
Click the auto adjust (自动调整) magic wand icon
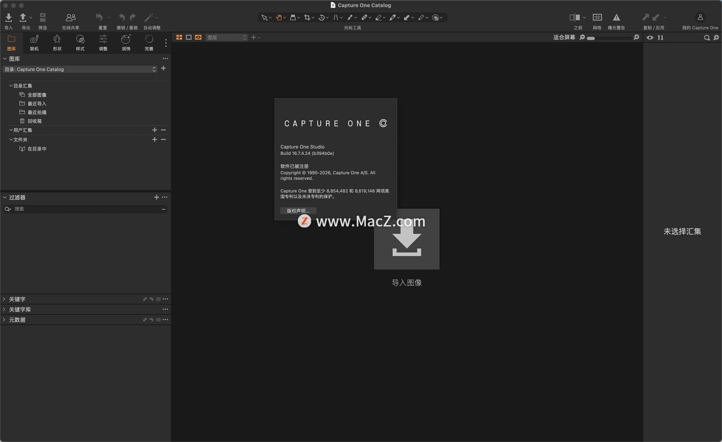point(149,18)
